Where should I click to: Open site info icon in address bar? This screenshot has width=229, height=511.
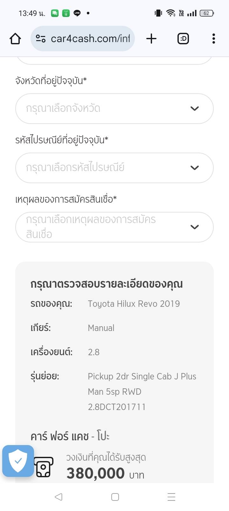coord(41,39)
